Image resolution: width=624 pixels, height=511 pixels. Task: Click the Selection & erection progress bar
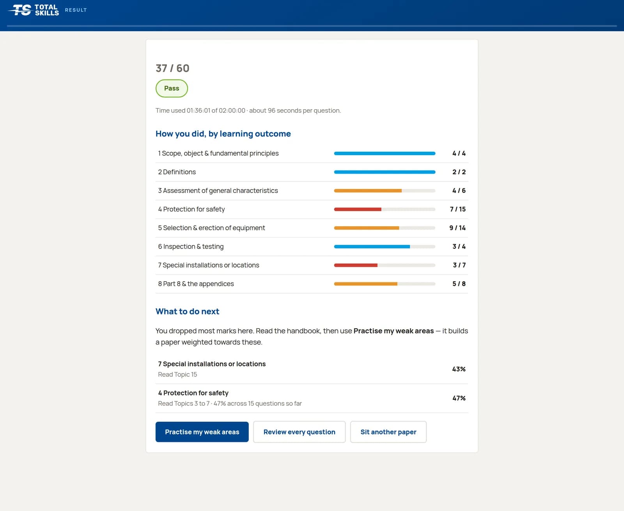pyautogui.click(x=385, y=228)
